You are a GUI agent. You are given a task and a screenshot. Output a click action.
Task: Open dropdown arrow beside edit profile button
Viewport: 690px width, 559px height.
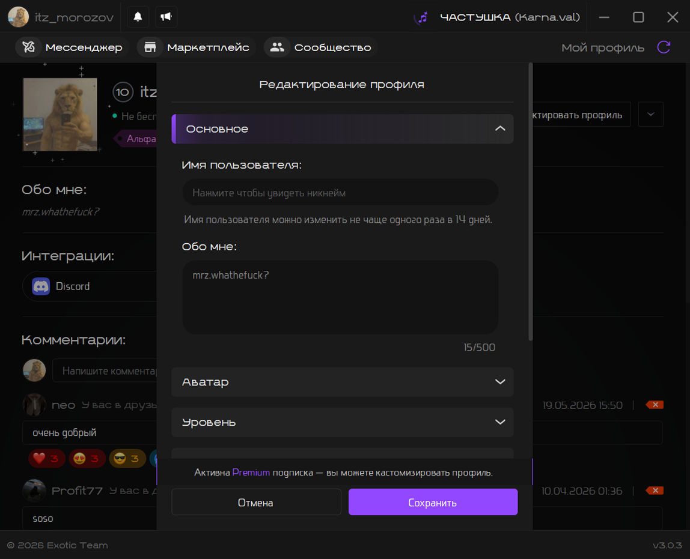650,114
